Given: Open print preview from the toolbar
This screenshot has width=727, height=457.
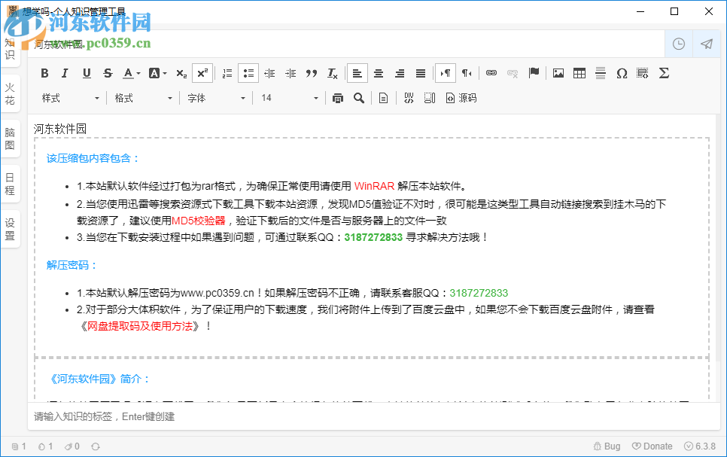Looking at the screenshot, I should [x=337, y=98].
